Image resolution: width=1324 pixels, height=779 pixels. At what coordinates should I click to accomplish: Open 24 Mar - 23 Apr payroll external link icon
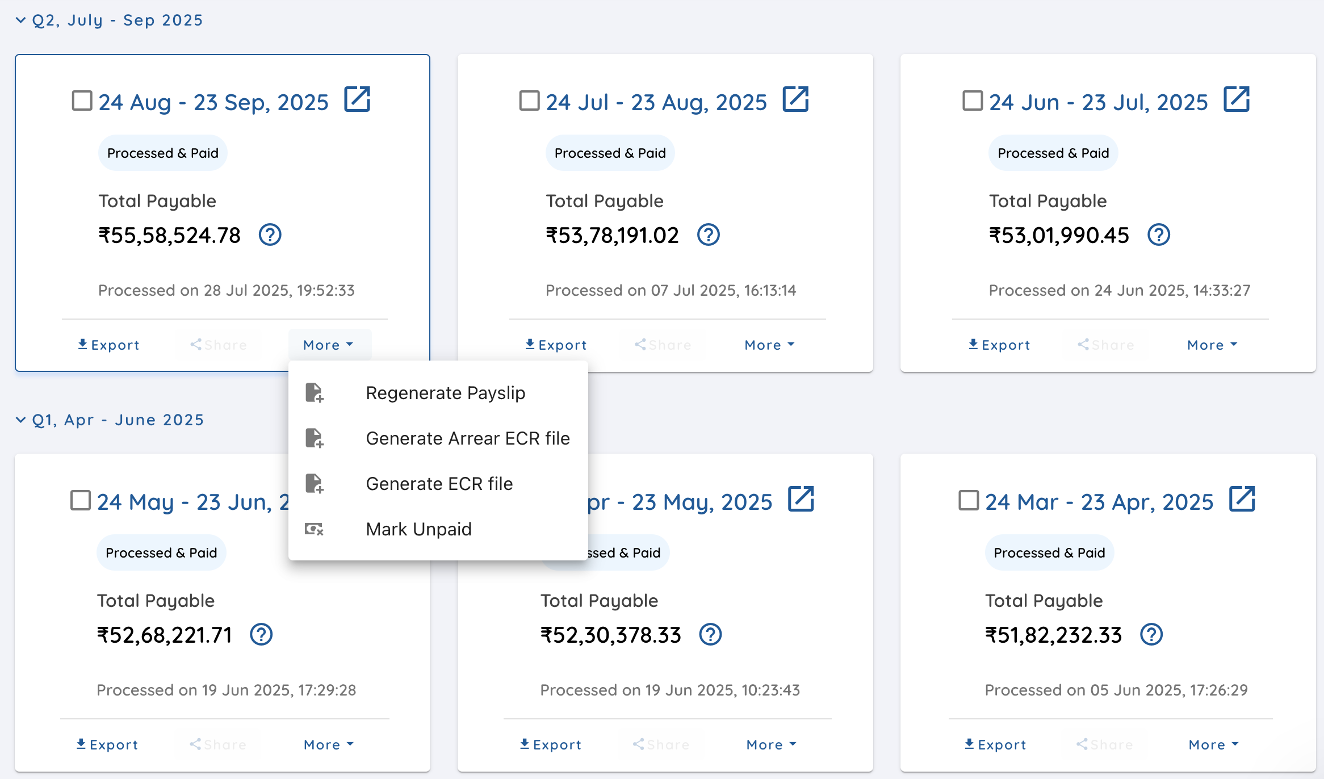coord(1242,500)
